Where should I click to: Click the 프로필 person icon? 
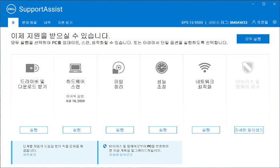(x=254, y=22)
